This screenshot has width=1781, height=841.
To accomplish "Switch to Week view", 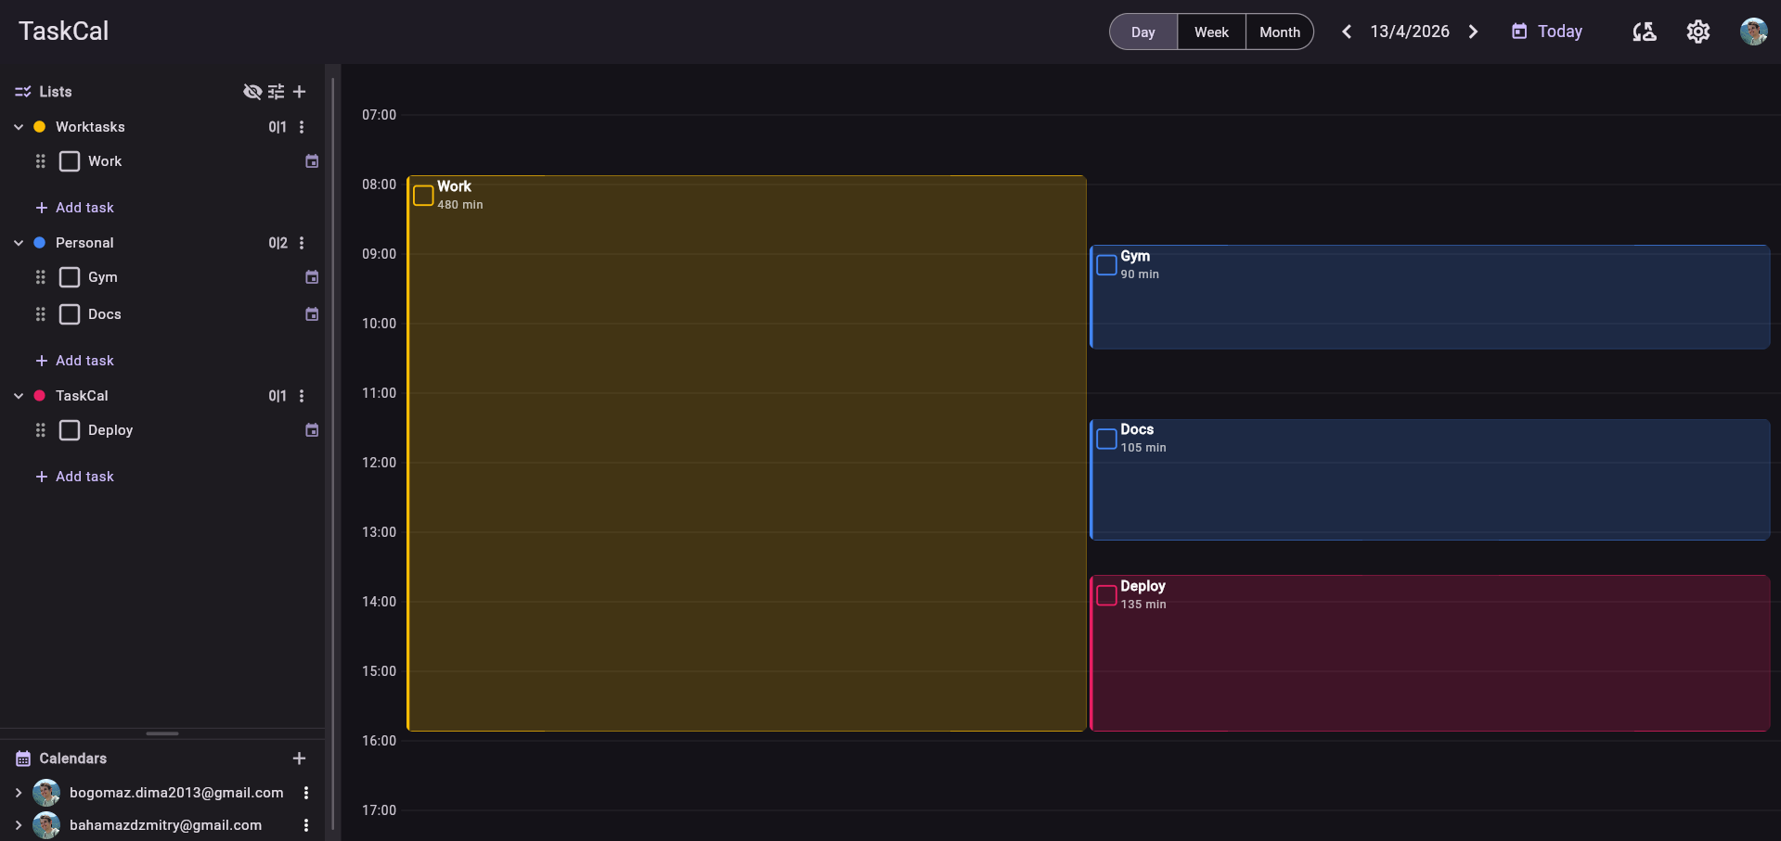I will tap(1211, 32).
